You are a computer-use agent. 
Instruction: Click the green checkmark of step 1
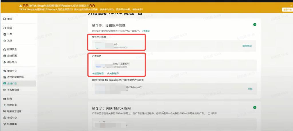(x=254, y=25)
